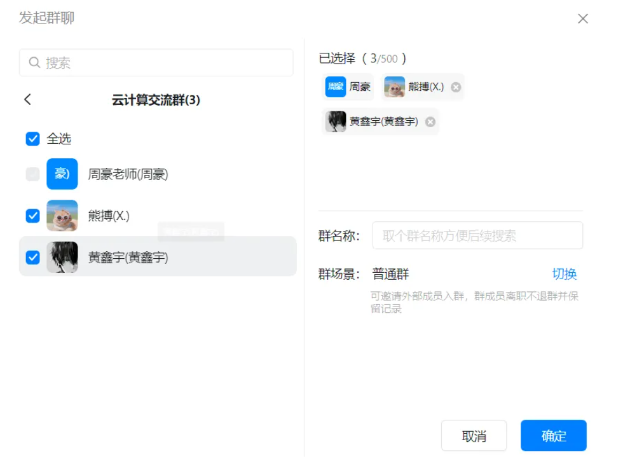Close the 发起群聊 dialog
Viewport: 637px width, 463px height.
coord(582,19)
